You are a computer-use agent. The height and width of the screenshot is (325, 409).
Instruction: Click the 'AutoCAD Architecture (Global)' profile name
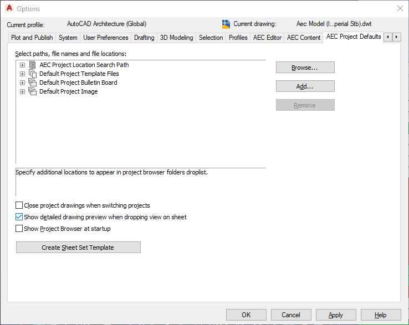(x=107, y=24)
